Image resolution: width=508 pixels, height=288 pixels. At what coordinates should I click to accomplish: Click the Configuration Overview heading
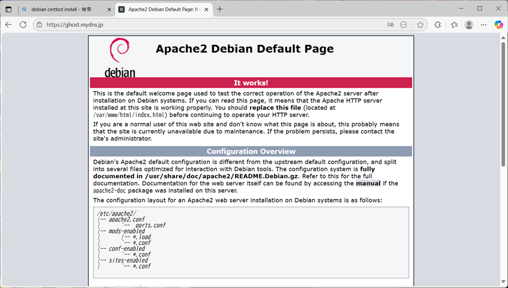251,151
